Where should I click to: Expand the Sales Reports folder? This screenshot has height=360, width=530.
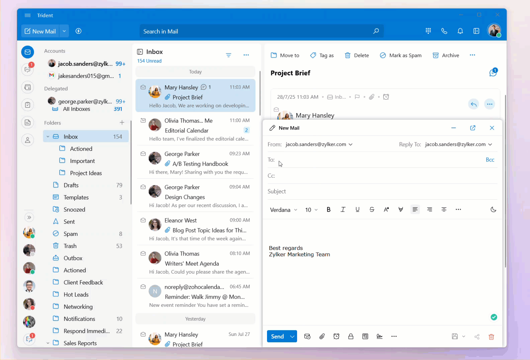click(48, 343)
